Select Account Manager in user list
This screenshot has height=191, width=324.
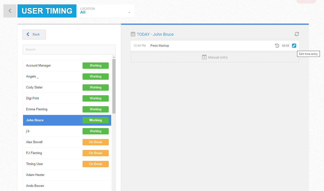pos(67,65)
